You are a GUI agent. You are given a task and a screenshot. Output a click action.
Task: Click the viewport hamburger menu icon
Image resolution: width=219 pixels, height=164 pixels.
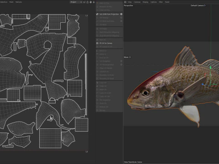click(x=125, y=2)
